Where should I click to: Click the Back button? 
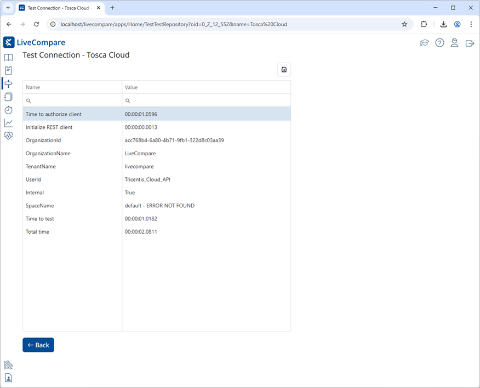coord(38,345)
